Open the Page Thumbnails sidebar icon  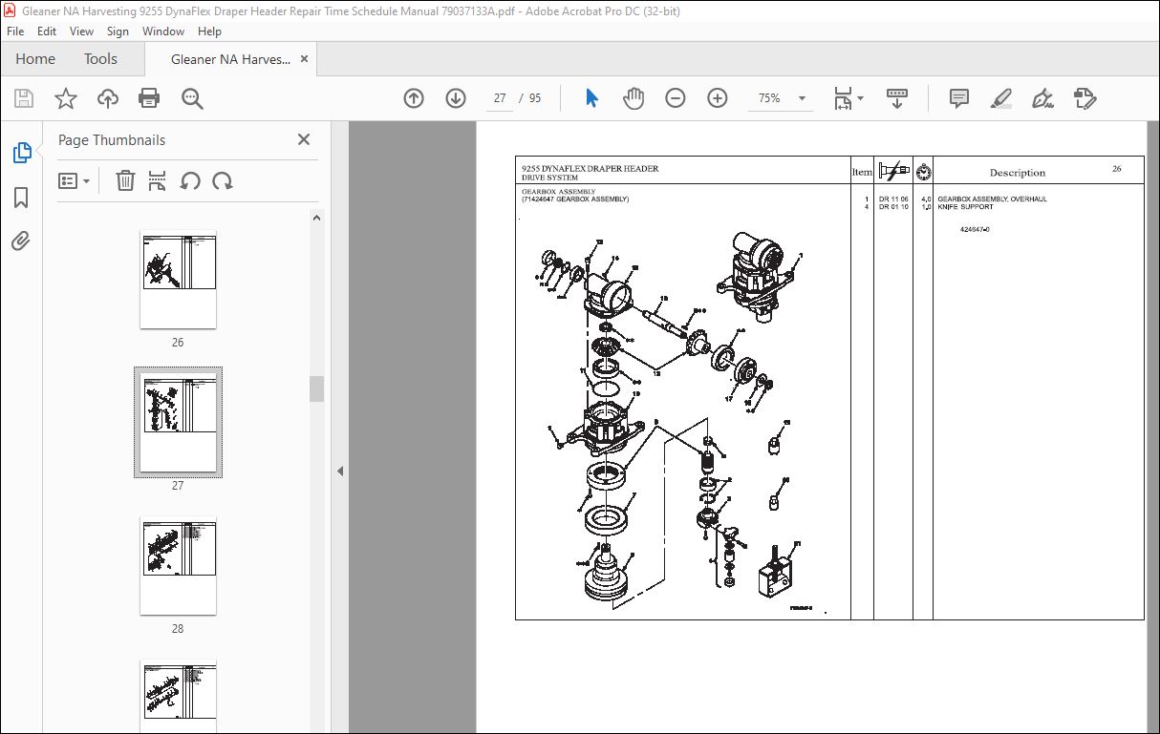[x=21, y=152]
